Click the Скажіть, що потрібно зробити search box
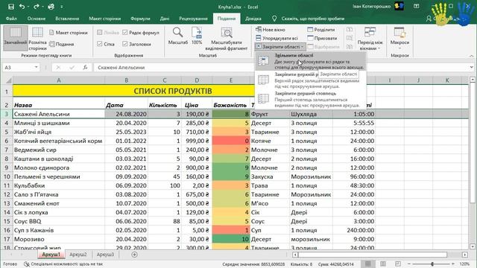 (x=313, y=19)
